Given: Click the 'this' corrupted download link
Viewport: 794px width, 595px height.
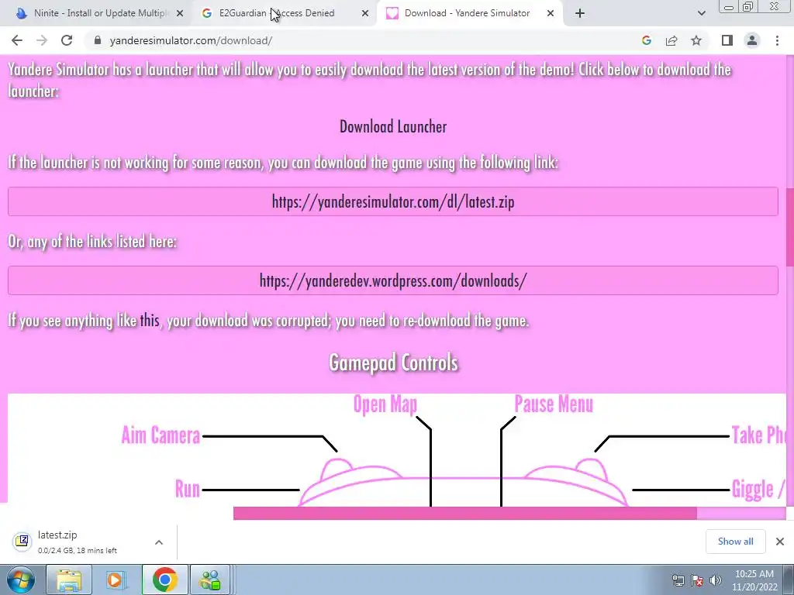Looking at the screenshot, I should pos(150,320).
